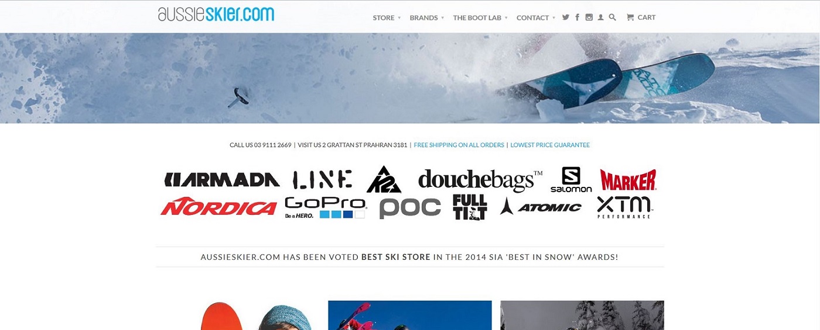The height and width of the screenshot is (330, 820).
Task: Click the shopping cart icon
Action: click(x=630, y=18)
